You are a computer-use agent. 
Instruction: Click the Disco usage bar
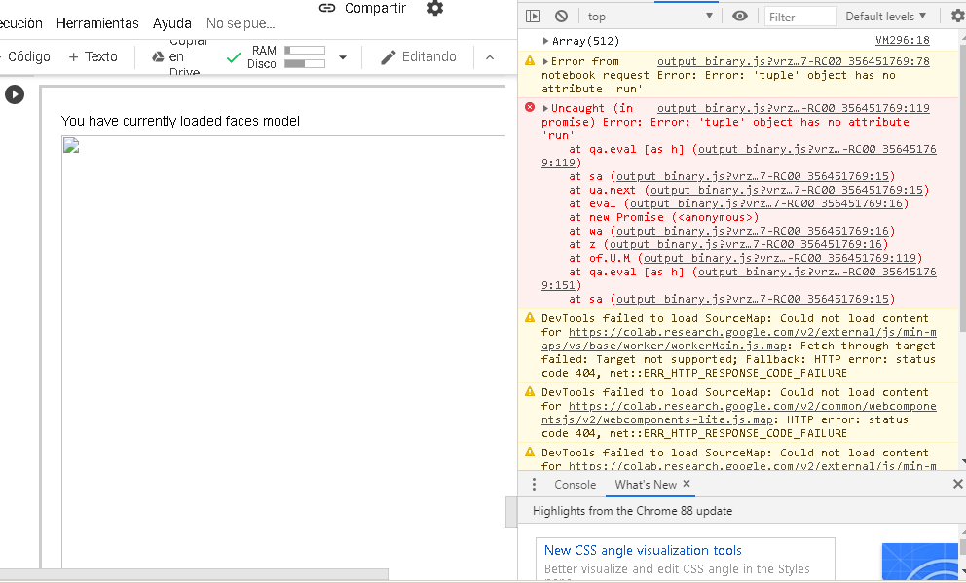click(x=305, y=63)
